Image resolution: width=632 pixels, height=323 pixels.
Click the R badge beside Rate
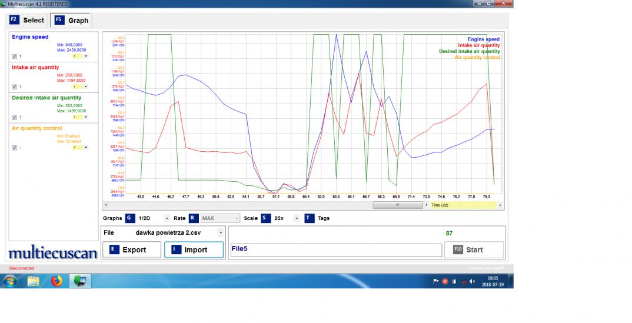[x=193, y=218]
